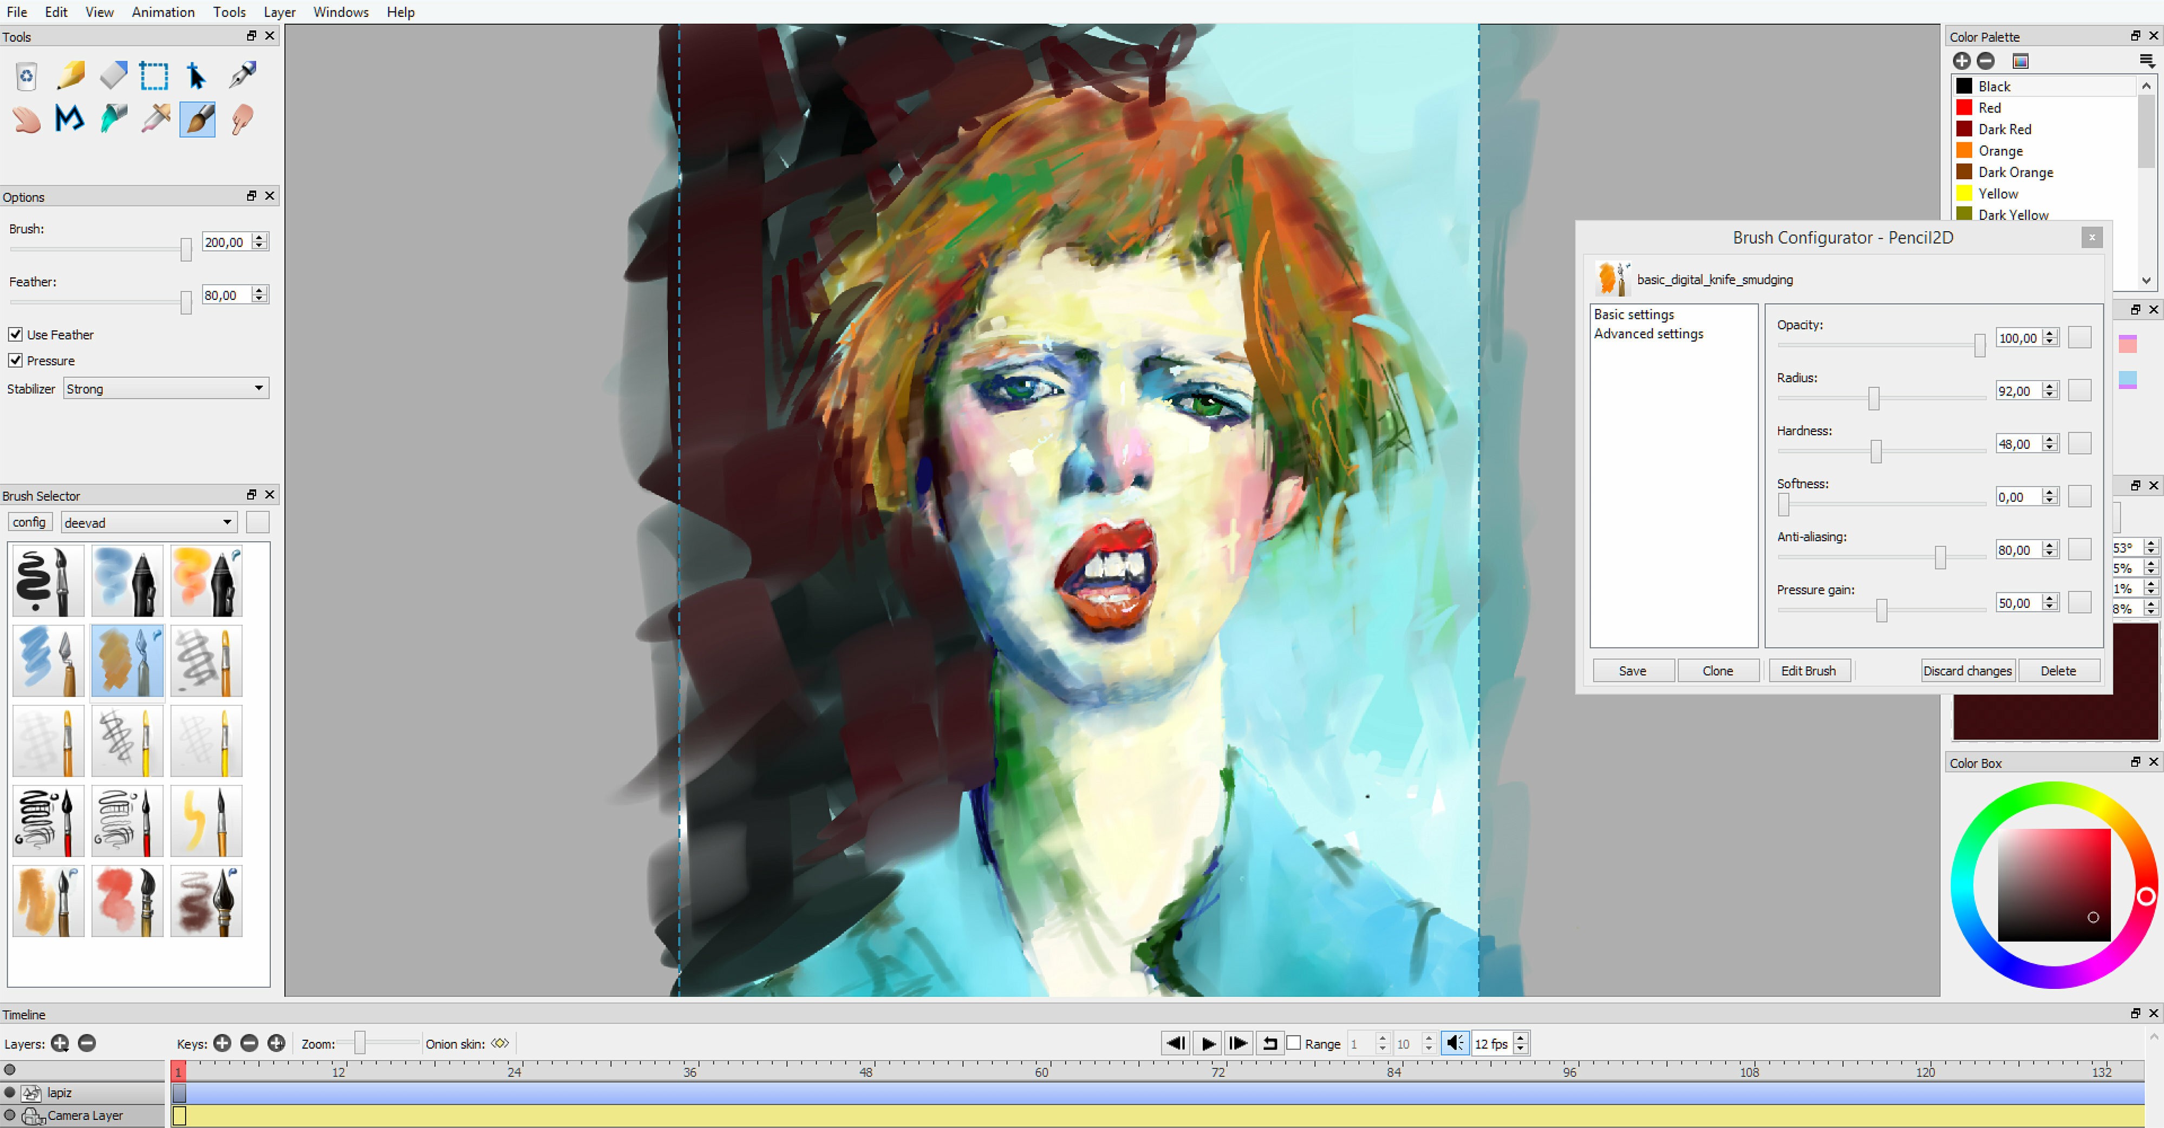
Task: Choose the Hand pan tool
Action: pos(26,119)
